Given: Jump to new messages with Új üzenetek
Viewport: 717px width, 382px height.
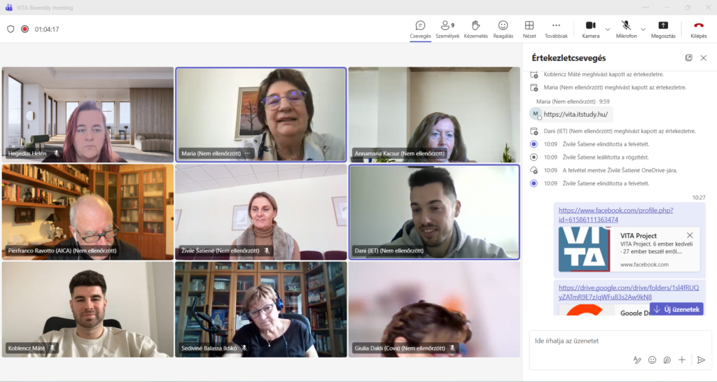Looking at the screenshot, I should pos(676,309).
